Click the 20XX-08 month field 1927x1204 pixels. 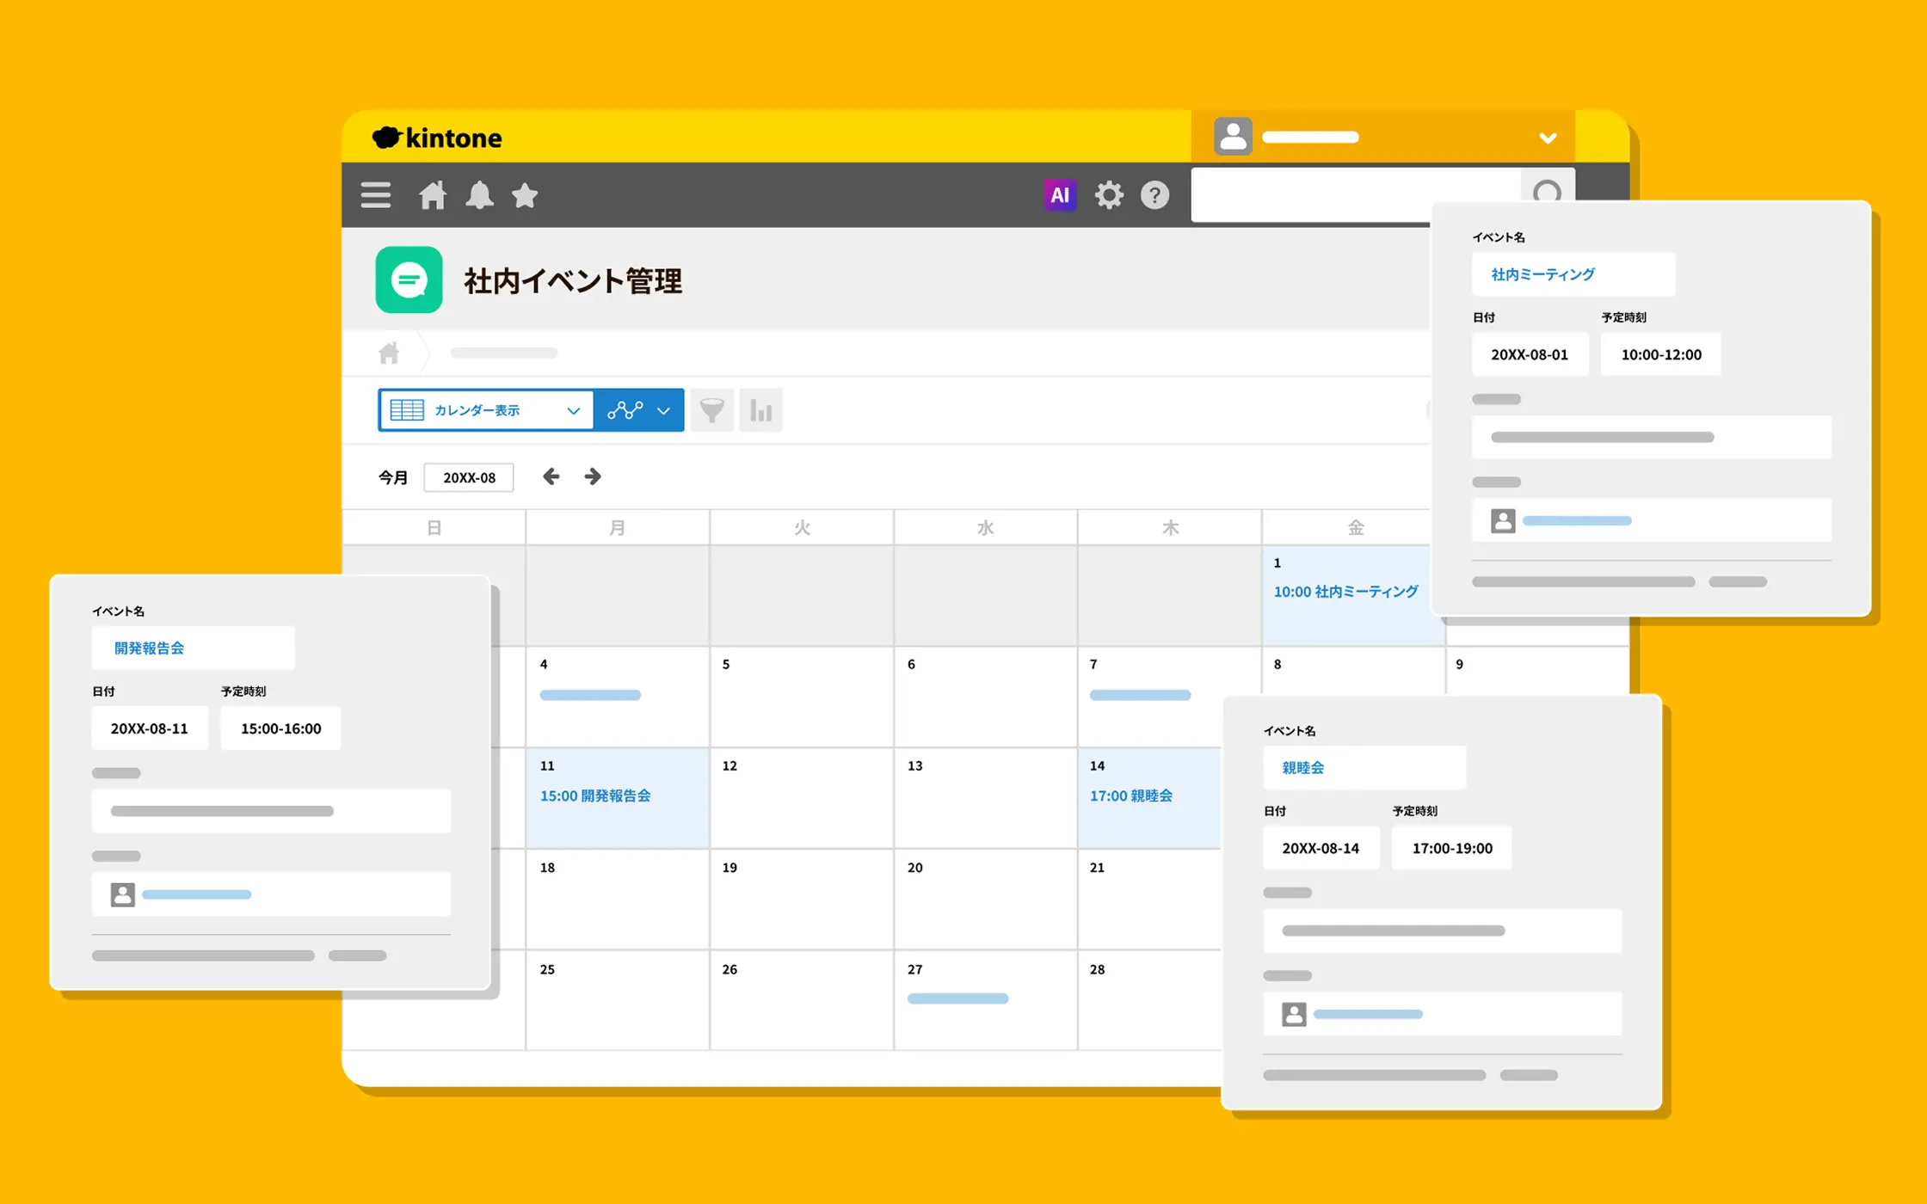tap(469, 477)
